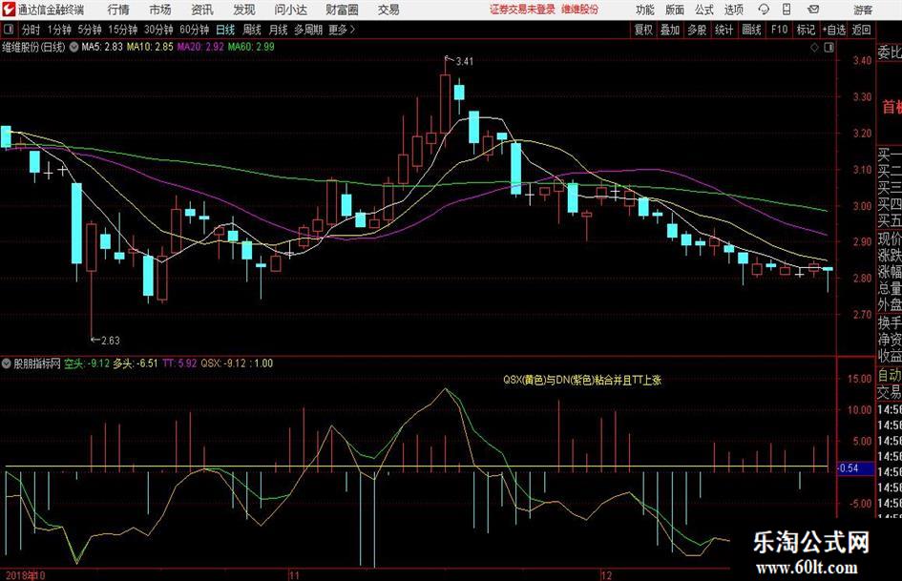Open the mail envelope messages icon
The image size is (902, 581).
pos(813,10)
